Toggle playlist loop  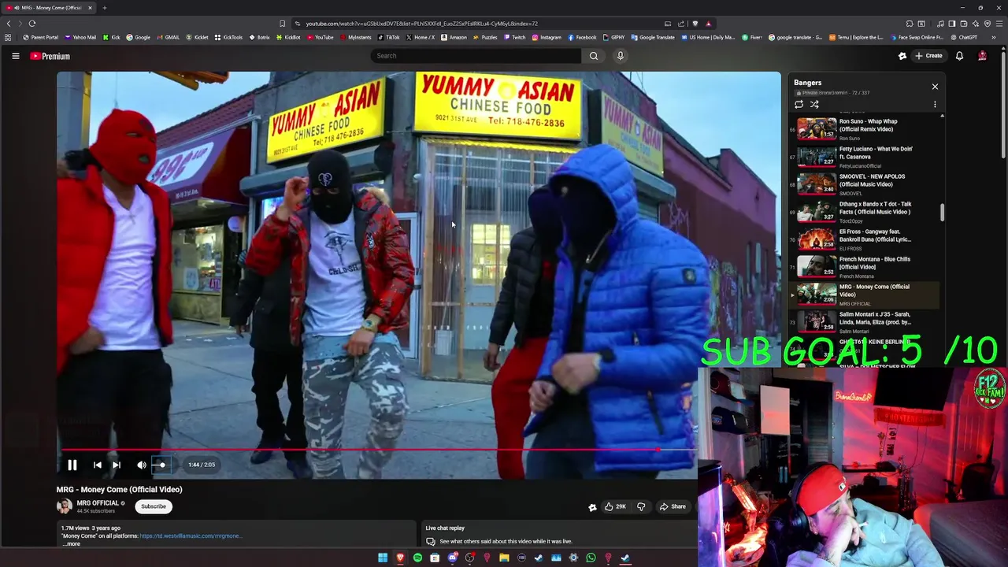tap(799, 105)
